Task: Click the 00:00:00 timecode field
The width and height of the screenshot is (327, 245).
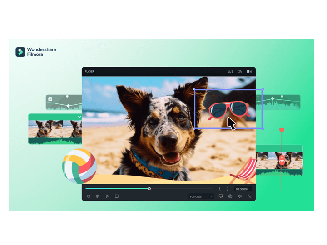Action: pyautogui.click(x=243, y=189)
